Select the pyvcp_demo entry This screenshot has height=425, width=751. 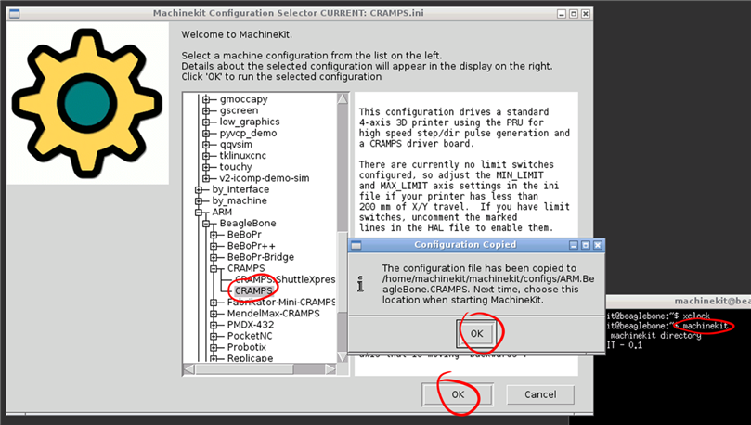pos(248,133)
